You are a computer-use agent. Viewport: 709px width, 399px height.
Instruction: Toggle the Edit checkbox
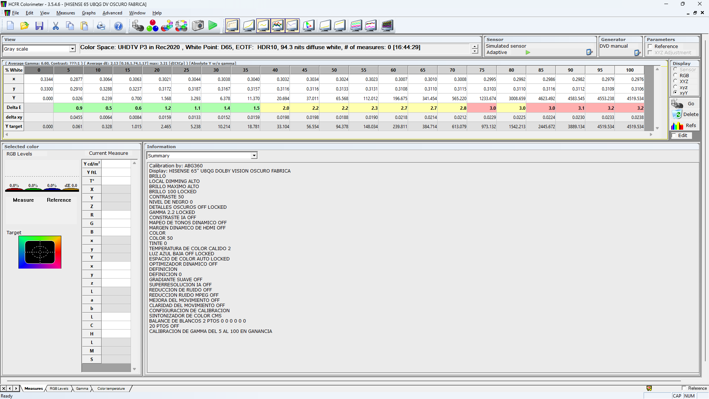coord(674,135)
